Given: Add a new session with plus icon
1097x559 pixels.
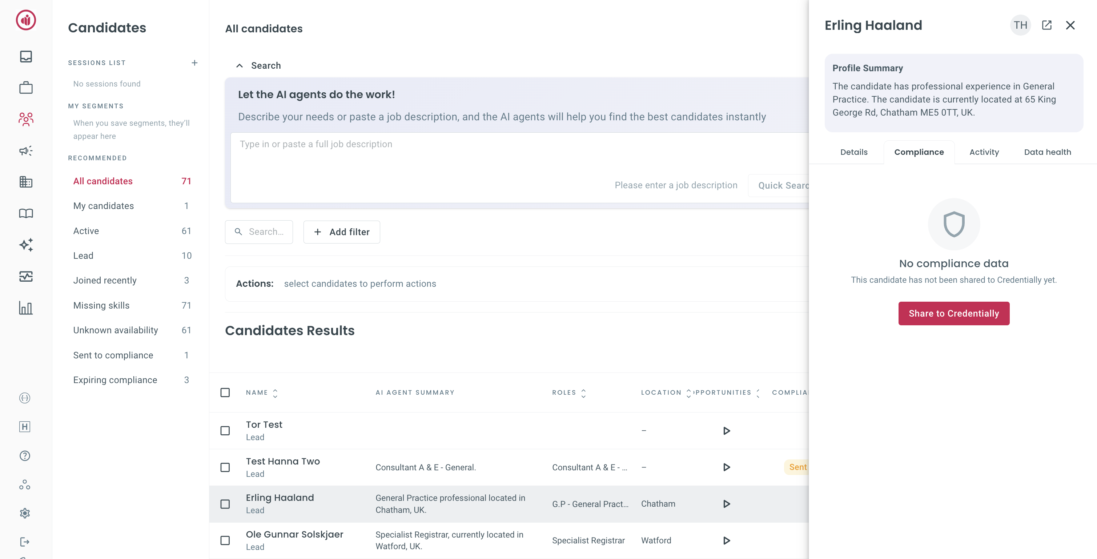Looking at the screenshot, I should tap(194, 63).
